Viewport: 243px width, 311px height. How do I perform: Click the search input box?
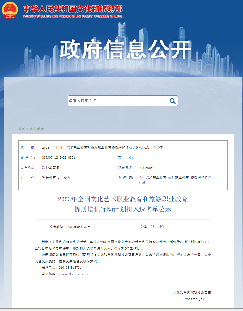click(117, 101)
